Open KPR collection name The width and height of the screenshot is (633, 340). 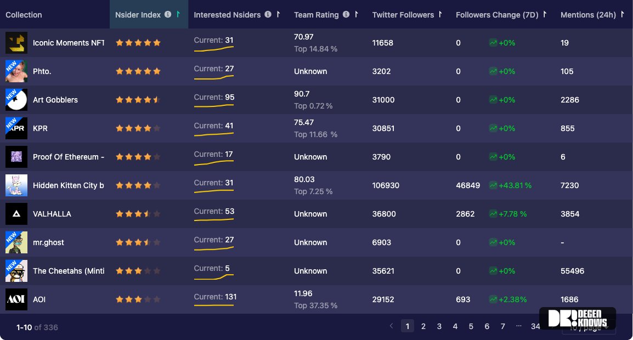click(x=40, y=128)
